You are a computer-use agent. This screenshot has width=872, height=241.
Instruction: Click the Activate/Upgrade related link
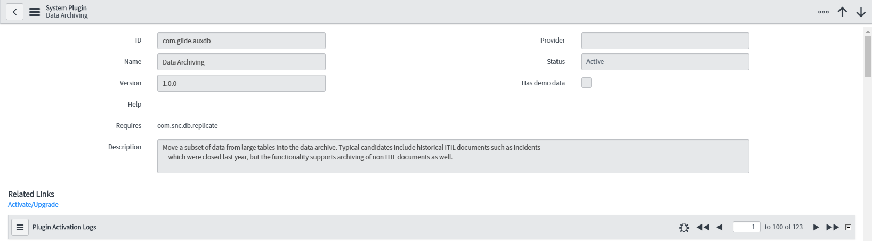click(x=33, y=205)
